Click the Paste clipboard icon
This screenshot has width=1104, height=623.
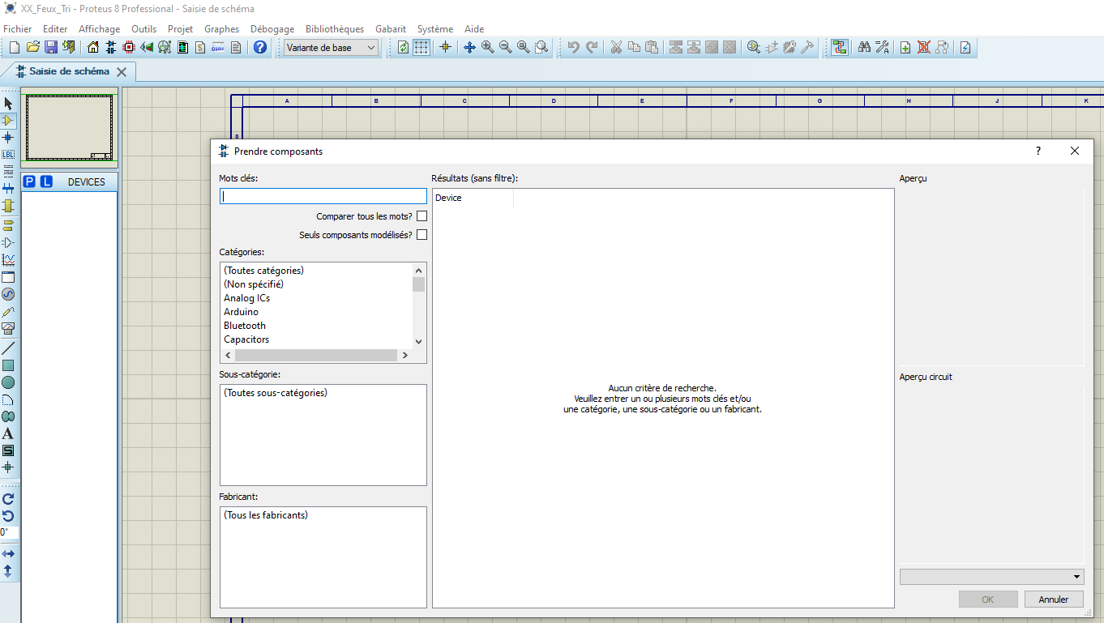(x=652, y=48)
